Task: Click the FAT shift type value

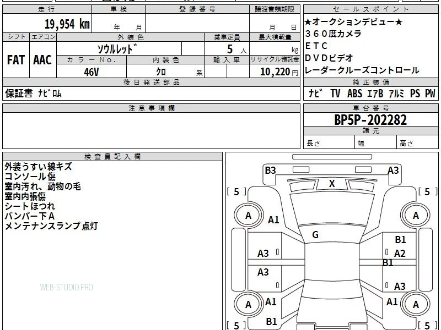Action: [x=16, y=60]
